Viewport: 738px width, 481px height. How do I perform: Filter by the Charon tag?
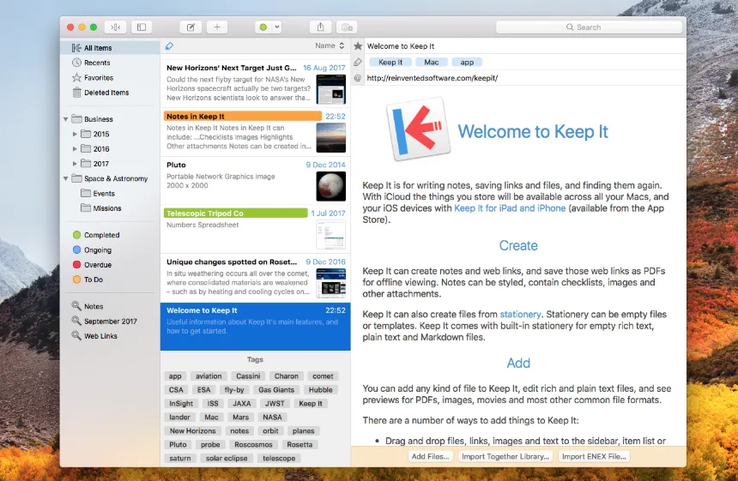click(x=286, y=376)
